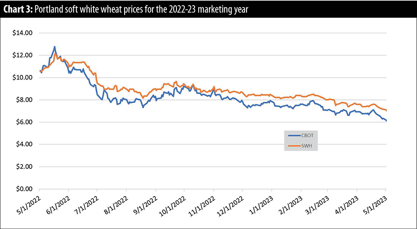Viewport: 417px width, 229px height.
Task: Click the blue CBOT line's highest peak
Action: [x=55, y=47]
